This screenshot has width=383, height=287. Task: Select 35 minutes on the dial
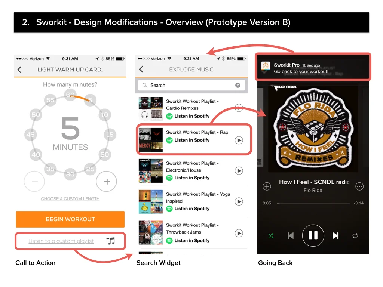(50, 169)
